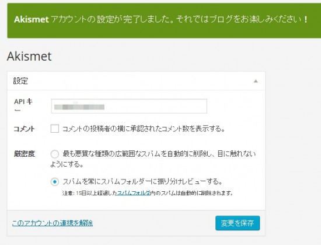Click the 最も悪質な種類 radio label text

pos(153,159)
